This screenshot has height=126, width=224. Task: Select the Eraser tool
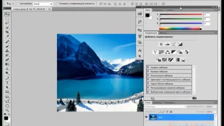[7, 59]
